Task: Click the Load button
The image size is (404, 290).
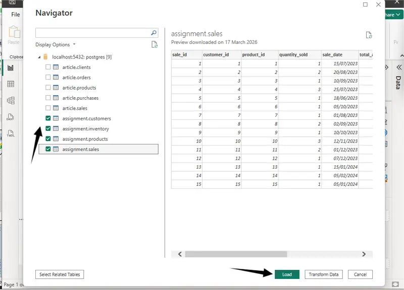Action: [287, 274]
